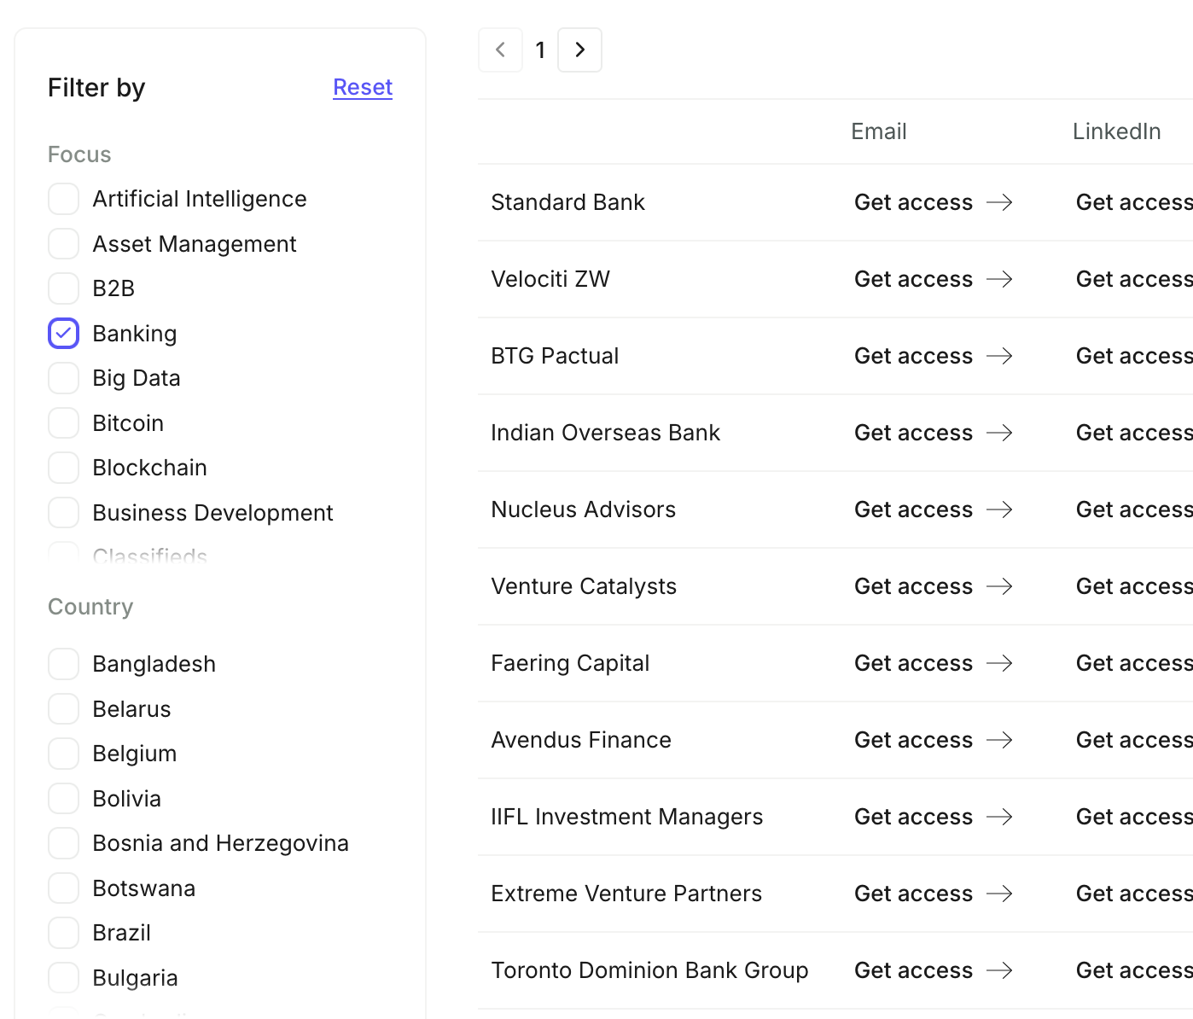Viewport: 1193px width, 1019px height.
Task: Click the Email column header
Action: [x=879, y=131]
